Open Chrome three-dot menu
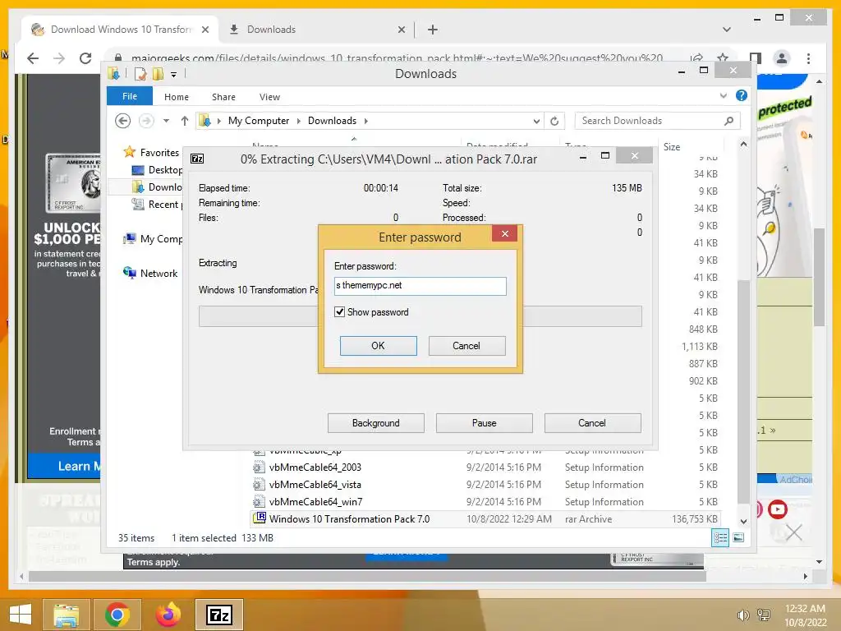This screenshot has height=631, width=841. pyautogui.click(x=808, y=58)
